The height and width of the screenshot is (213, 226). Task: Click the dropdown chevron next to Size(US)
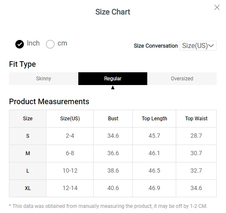pos(211,45)
